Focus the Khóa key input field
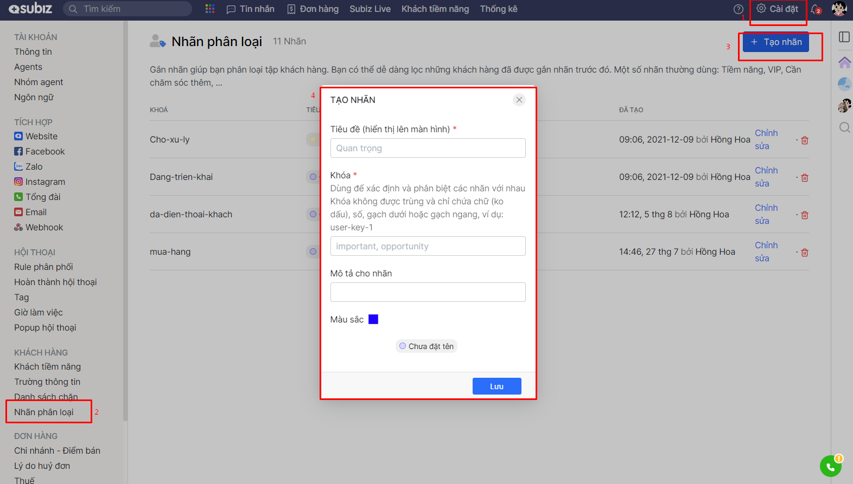 coord(428,246)
